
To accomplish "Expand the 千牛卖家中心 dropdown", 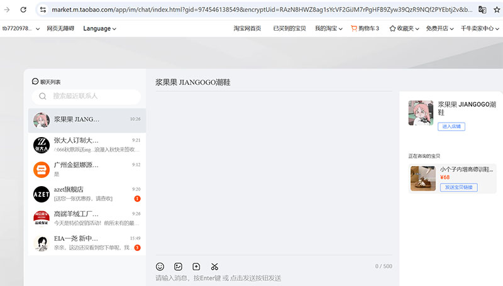I will coord(480,28).
